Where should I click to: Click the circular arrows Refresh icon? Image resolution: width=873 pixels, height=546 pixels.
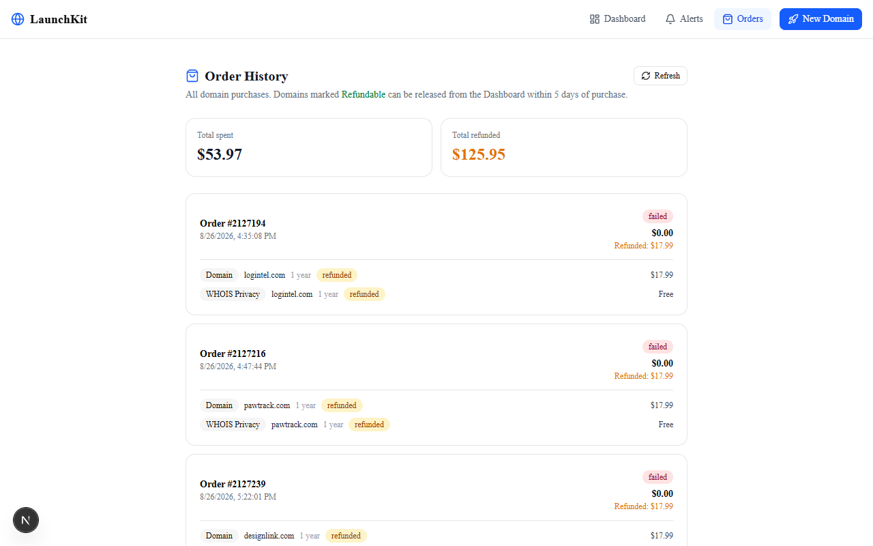(x=646, y=76)
